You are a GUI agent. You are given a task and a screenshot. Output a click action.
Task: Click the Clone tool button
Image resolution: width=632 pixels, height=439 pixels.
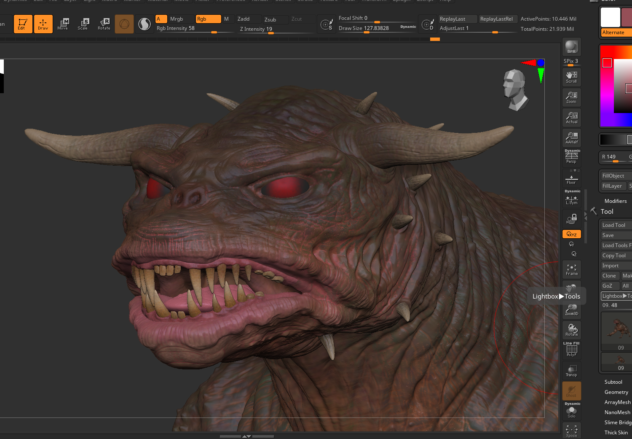coord(610,276)
